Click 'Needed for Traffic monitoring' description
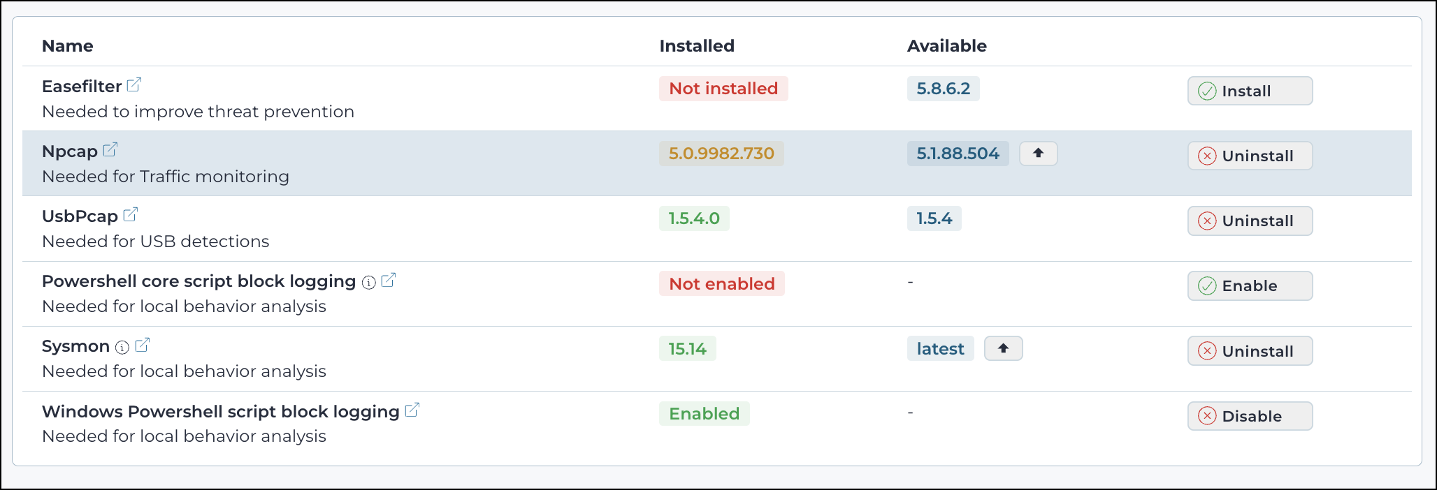 pyautogui.click(x=166, y=177)
